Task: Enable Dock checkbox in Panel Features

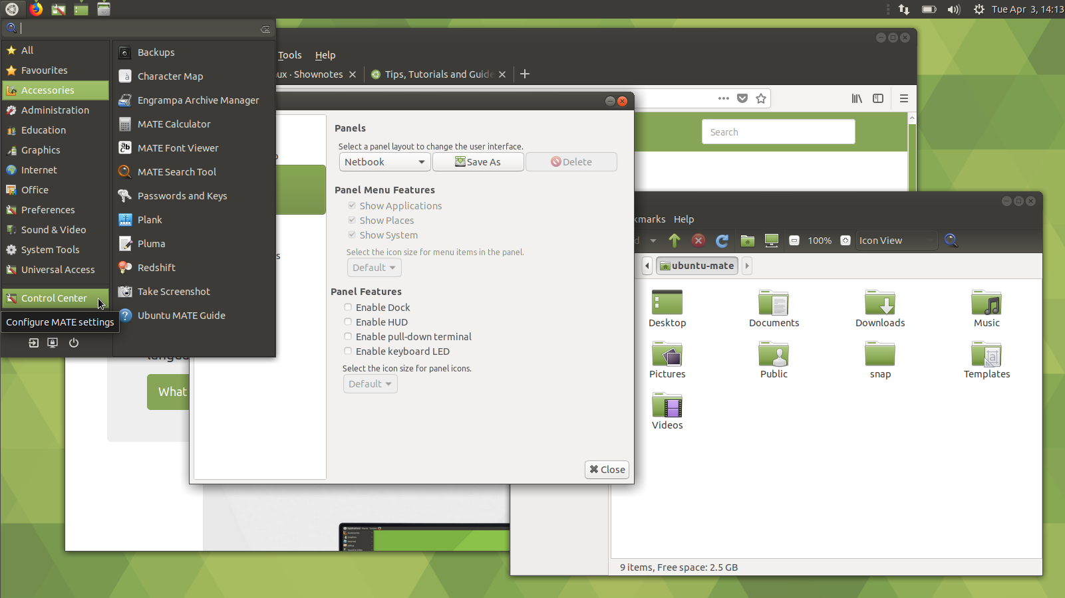Action: (348, 307)
